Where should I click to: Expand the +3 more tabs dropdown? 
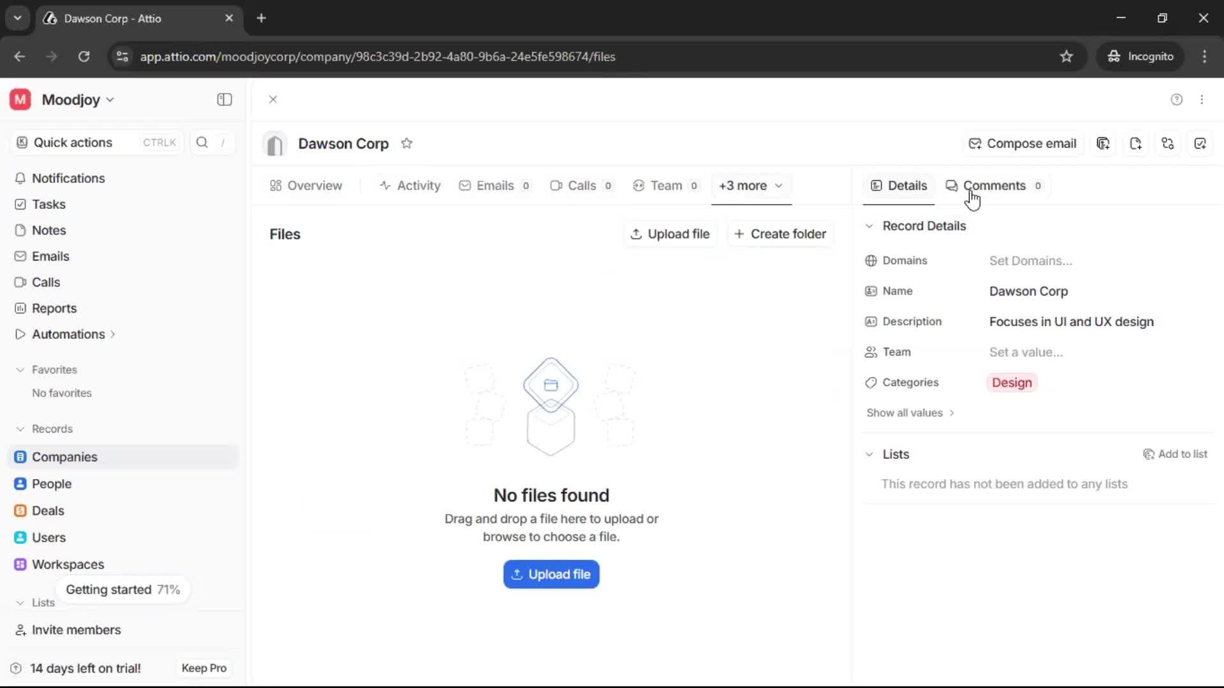(x=751, y=186)
